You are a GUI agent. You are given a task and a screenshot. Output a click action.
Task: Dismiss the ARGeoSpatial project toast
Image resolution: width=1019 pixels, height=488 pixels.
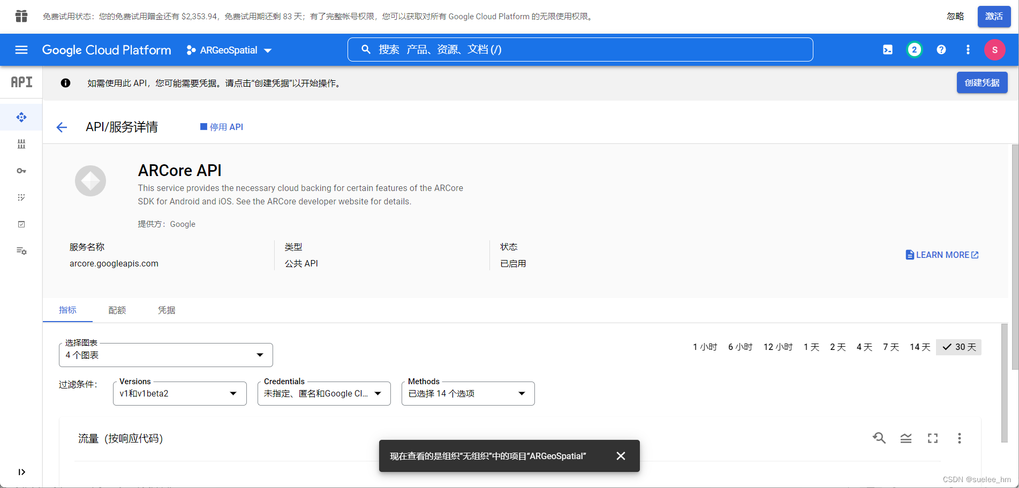tap(621, 456)
